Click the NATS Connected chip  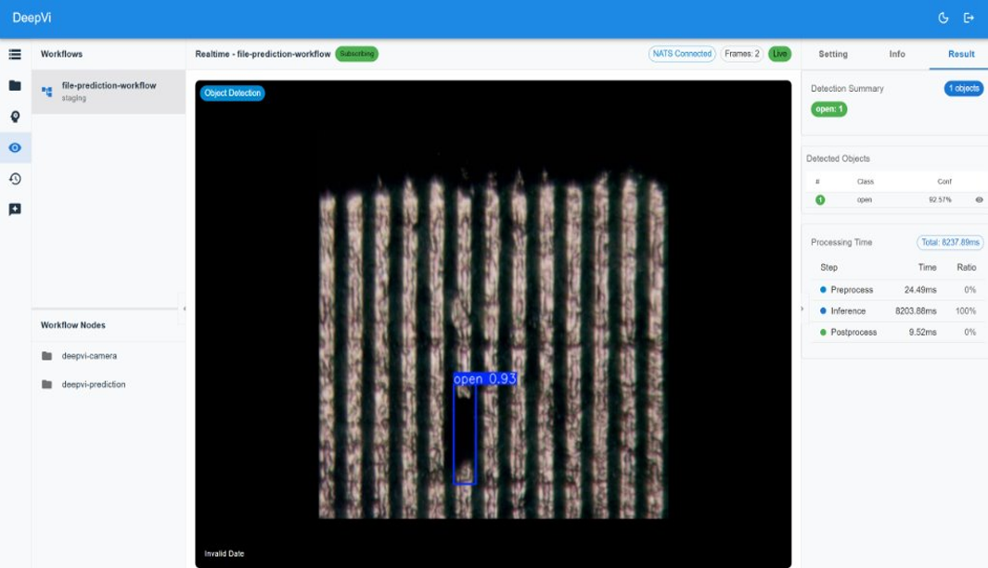[681, 54]
